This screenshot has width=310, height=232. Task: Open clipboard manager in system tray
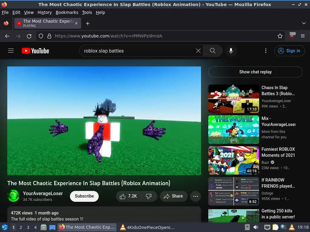[x=275, y=227]
